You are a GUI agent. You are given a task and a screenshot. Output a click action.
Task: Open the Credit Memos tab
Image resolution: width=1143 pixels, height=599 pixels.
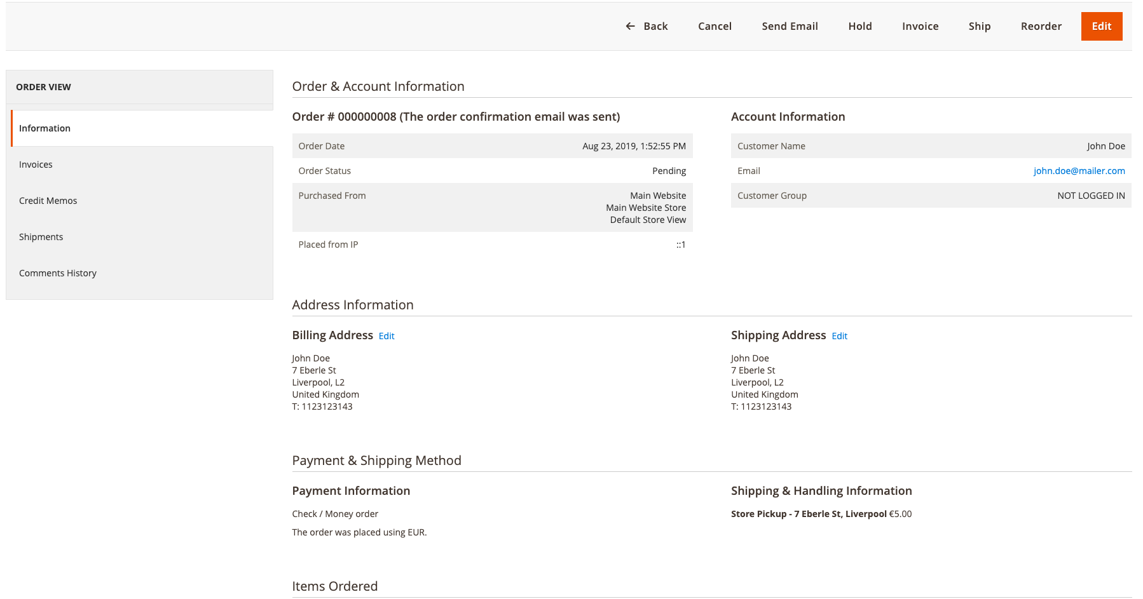48,201
